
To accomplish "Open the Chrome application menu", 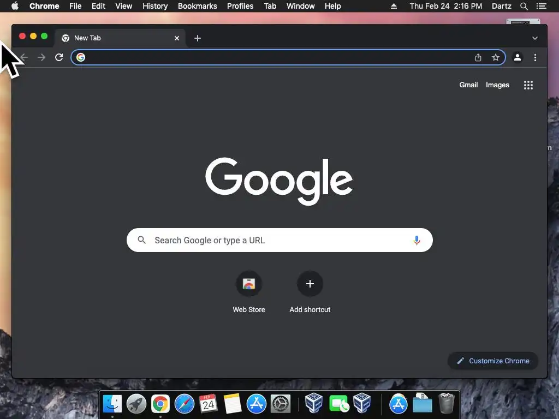I will point(44,6).
